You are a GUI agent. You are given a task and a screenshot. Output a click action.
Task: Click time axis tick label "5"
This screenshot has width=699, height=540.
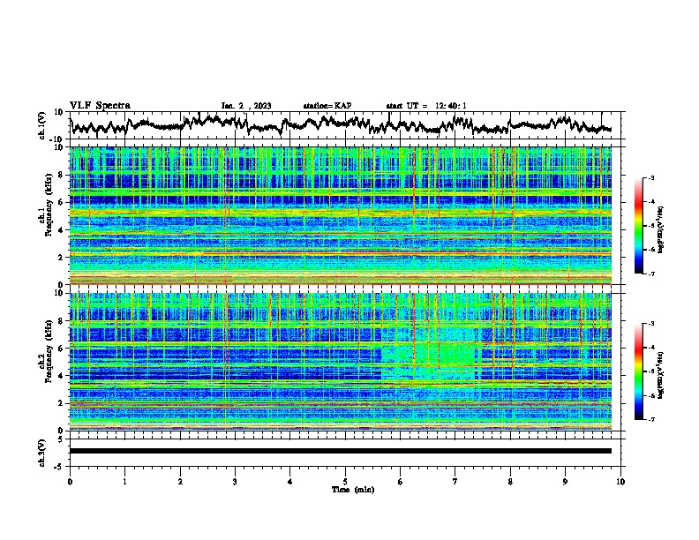click(x=345, y=482)
